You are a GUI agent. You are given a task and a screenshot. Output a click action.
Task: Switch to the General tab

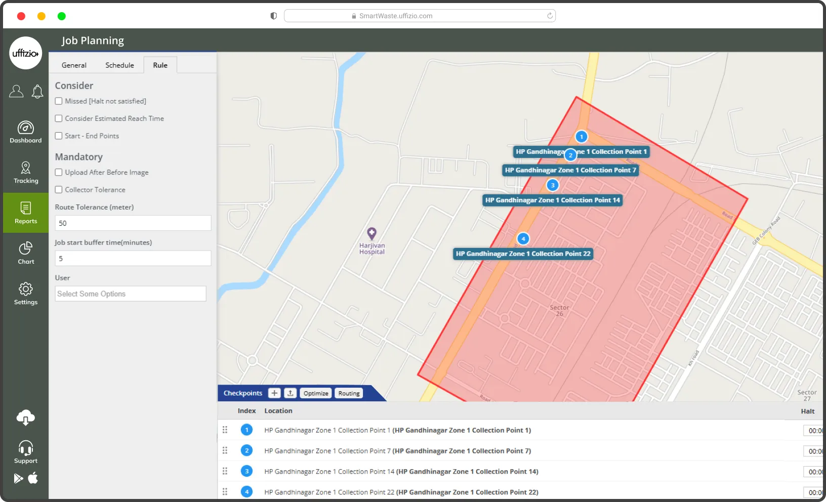coord(74,65)
